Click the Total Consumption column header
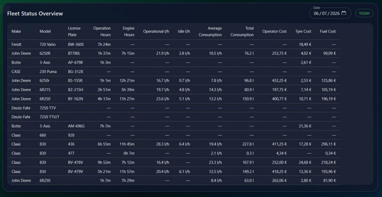 (x=242, y=31)
